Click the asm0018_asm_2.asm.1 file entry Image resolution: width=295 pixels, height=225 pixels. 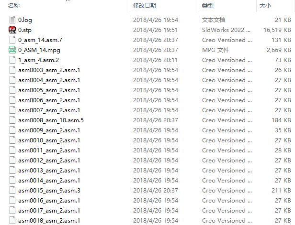pos(49,221)
